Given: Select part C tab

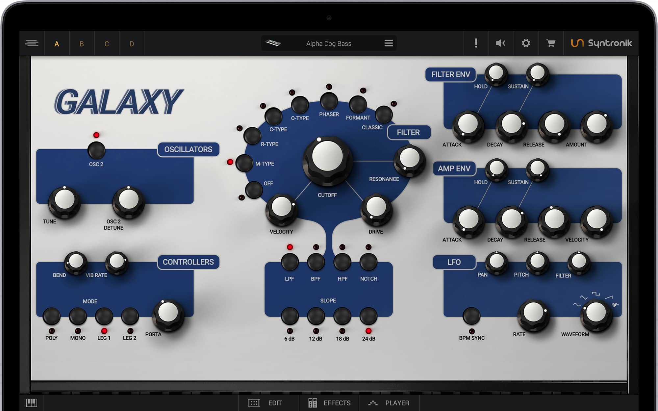Looking at the screenshot, I should 107,44.
